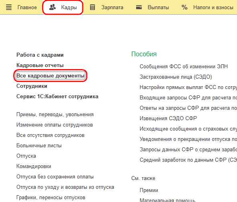Open Извещения СЭДО СФР
The image size is (237, 202).
pyautogui.click(x=168, y=118)
